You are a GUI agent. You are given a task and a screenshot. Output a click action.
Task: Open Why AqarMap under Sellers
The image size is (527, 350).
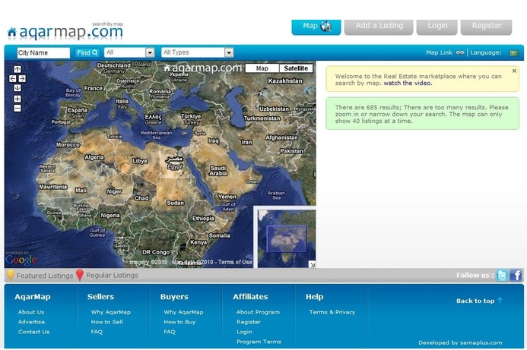110,312
